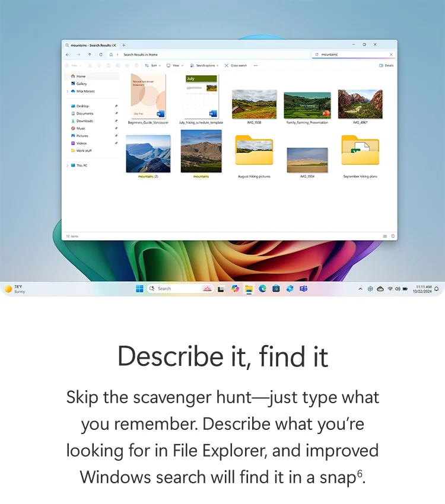Switch to details list view icon
Screen dimensions: 445x504
385,236
